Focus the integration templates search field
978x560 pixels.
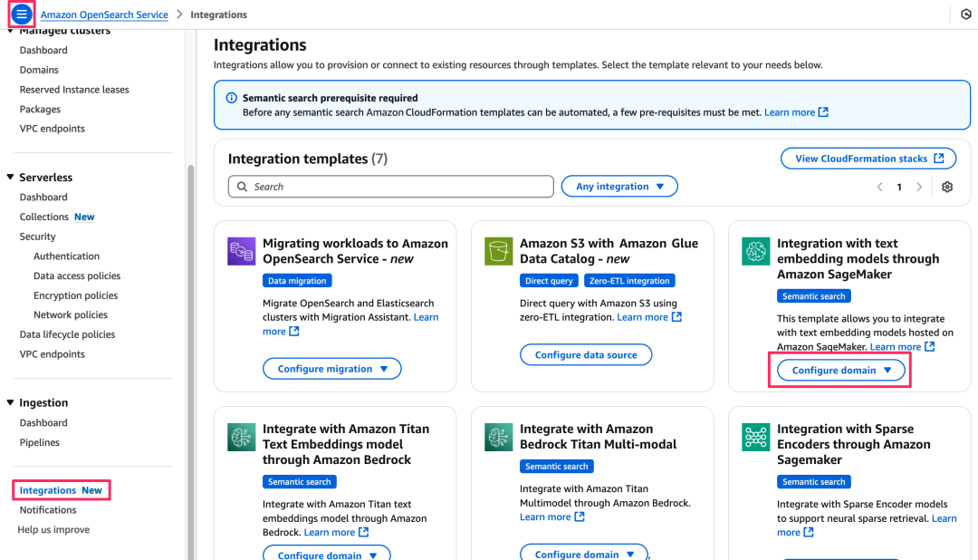390,187
